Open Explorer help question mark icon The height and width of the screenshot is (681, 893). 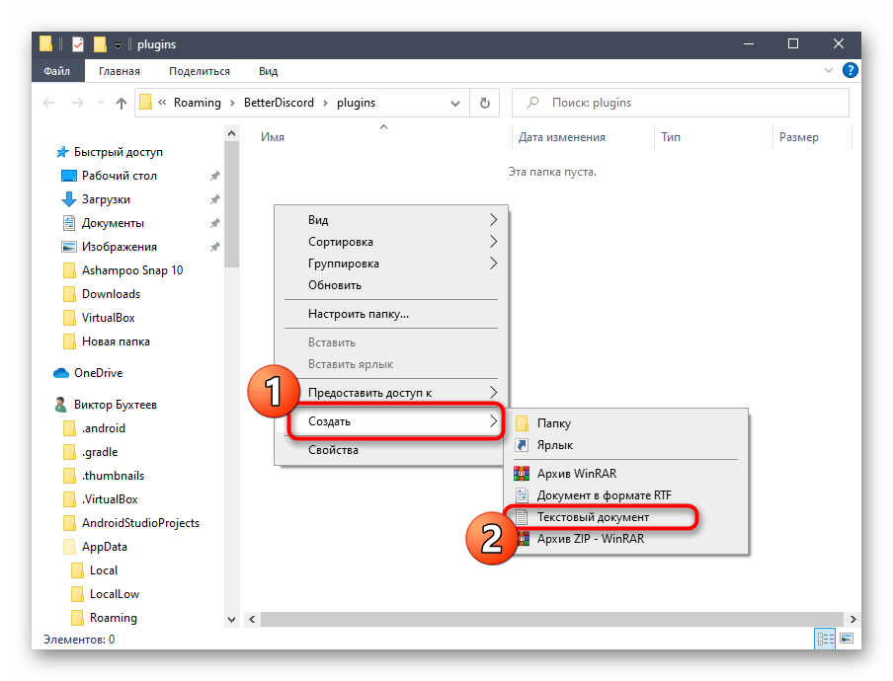(x=850, y=70)
